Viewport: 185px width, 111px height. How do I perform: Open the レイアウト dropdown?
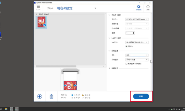pos(137,42)
